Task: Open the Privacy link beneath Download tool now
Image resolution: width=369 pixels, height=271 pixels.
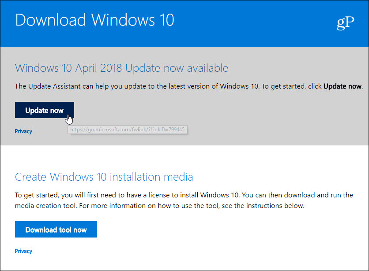Action: tap(23, 251)
